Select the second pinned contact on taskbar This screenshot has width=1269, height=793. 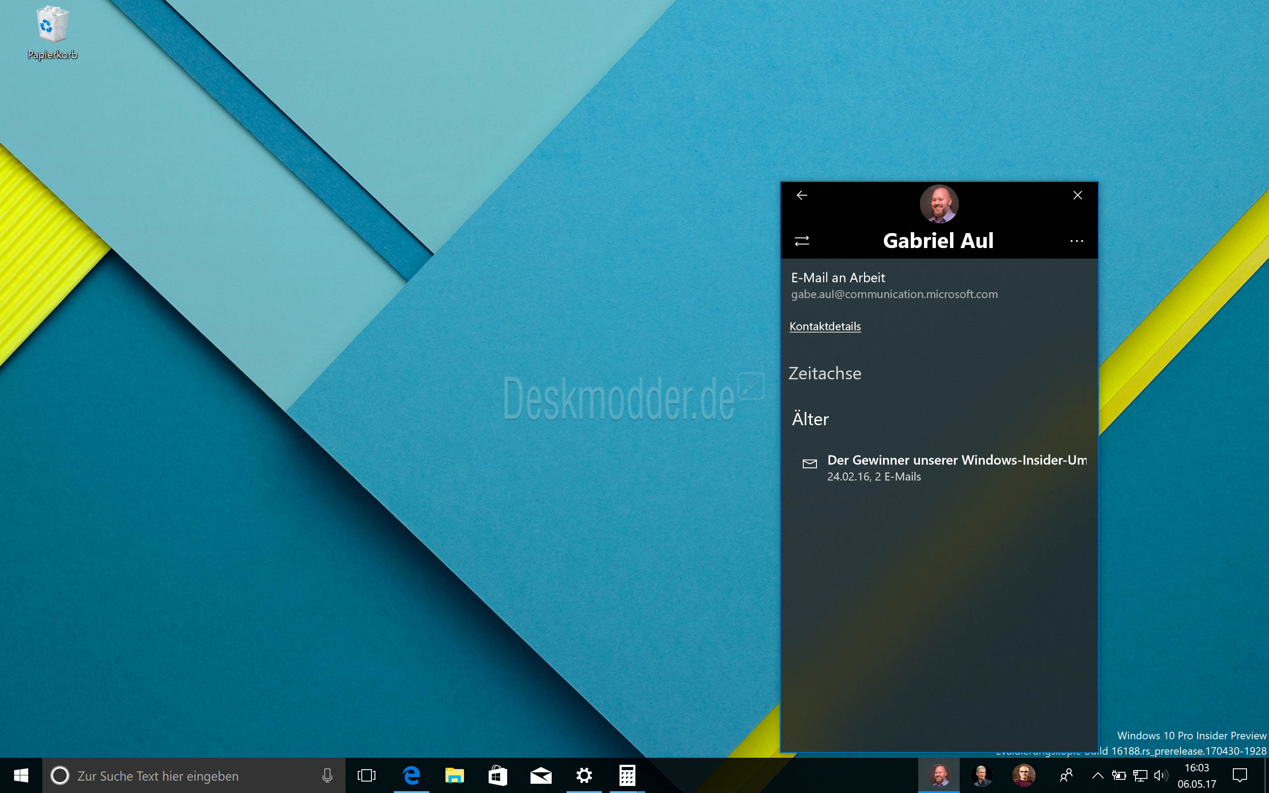[981, 775]
